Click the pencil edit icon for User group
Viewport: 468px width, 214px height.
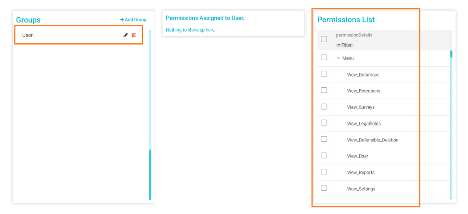click(125, 35)
